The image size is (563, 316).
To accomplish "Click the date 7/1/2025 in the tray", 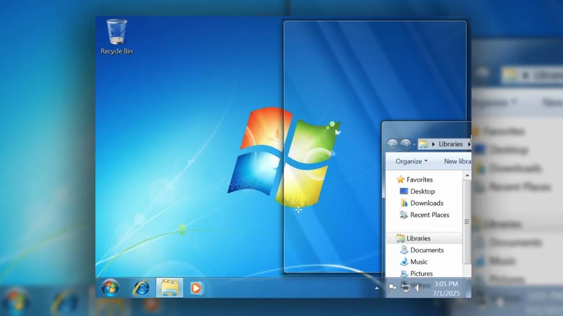I will 446,293.
